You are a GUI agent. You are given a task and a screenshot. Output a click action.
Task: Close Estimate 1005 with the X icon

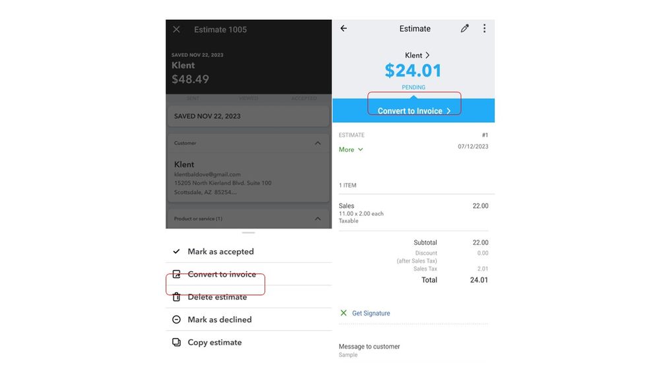click(x=176, y=30)
